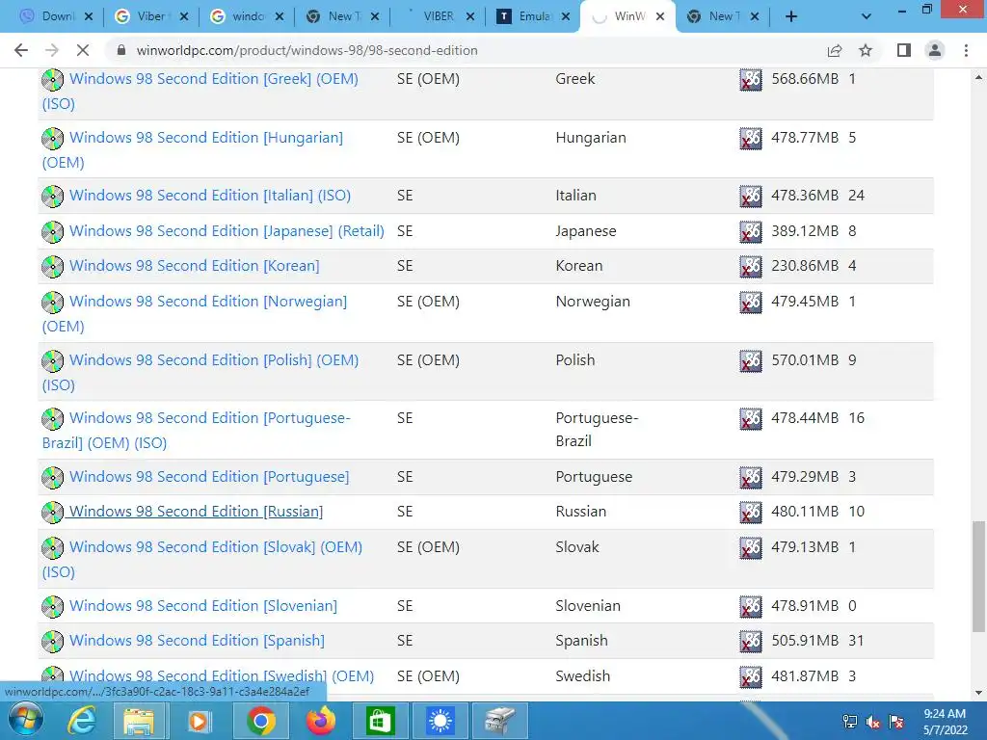Open Windows 98 Second Edition [Japanese] (Retail)
The image size is (987, 740).
pyautogui.click(x=227, y=231)
